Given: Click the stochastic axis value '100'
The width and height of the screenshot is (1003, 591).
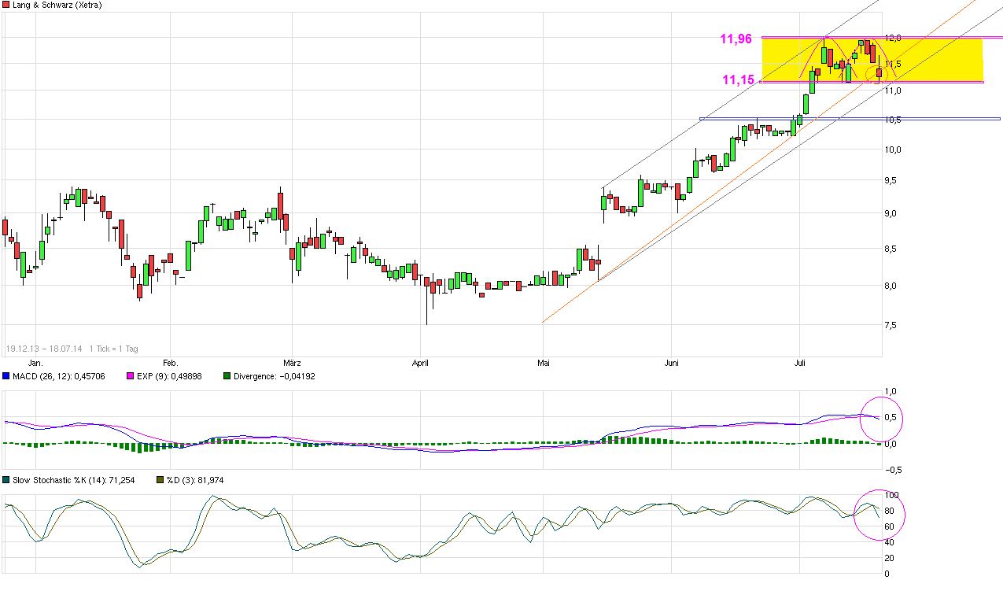Looking at the screenshot, I should coord(892,495).
